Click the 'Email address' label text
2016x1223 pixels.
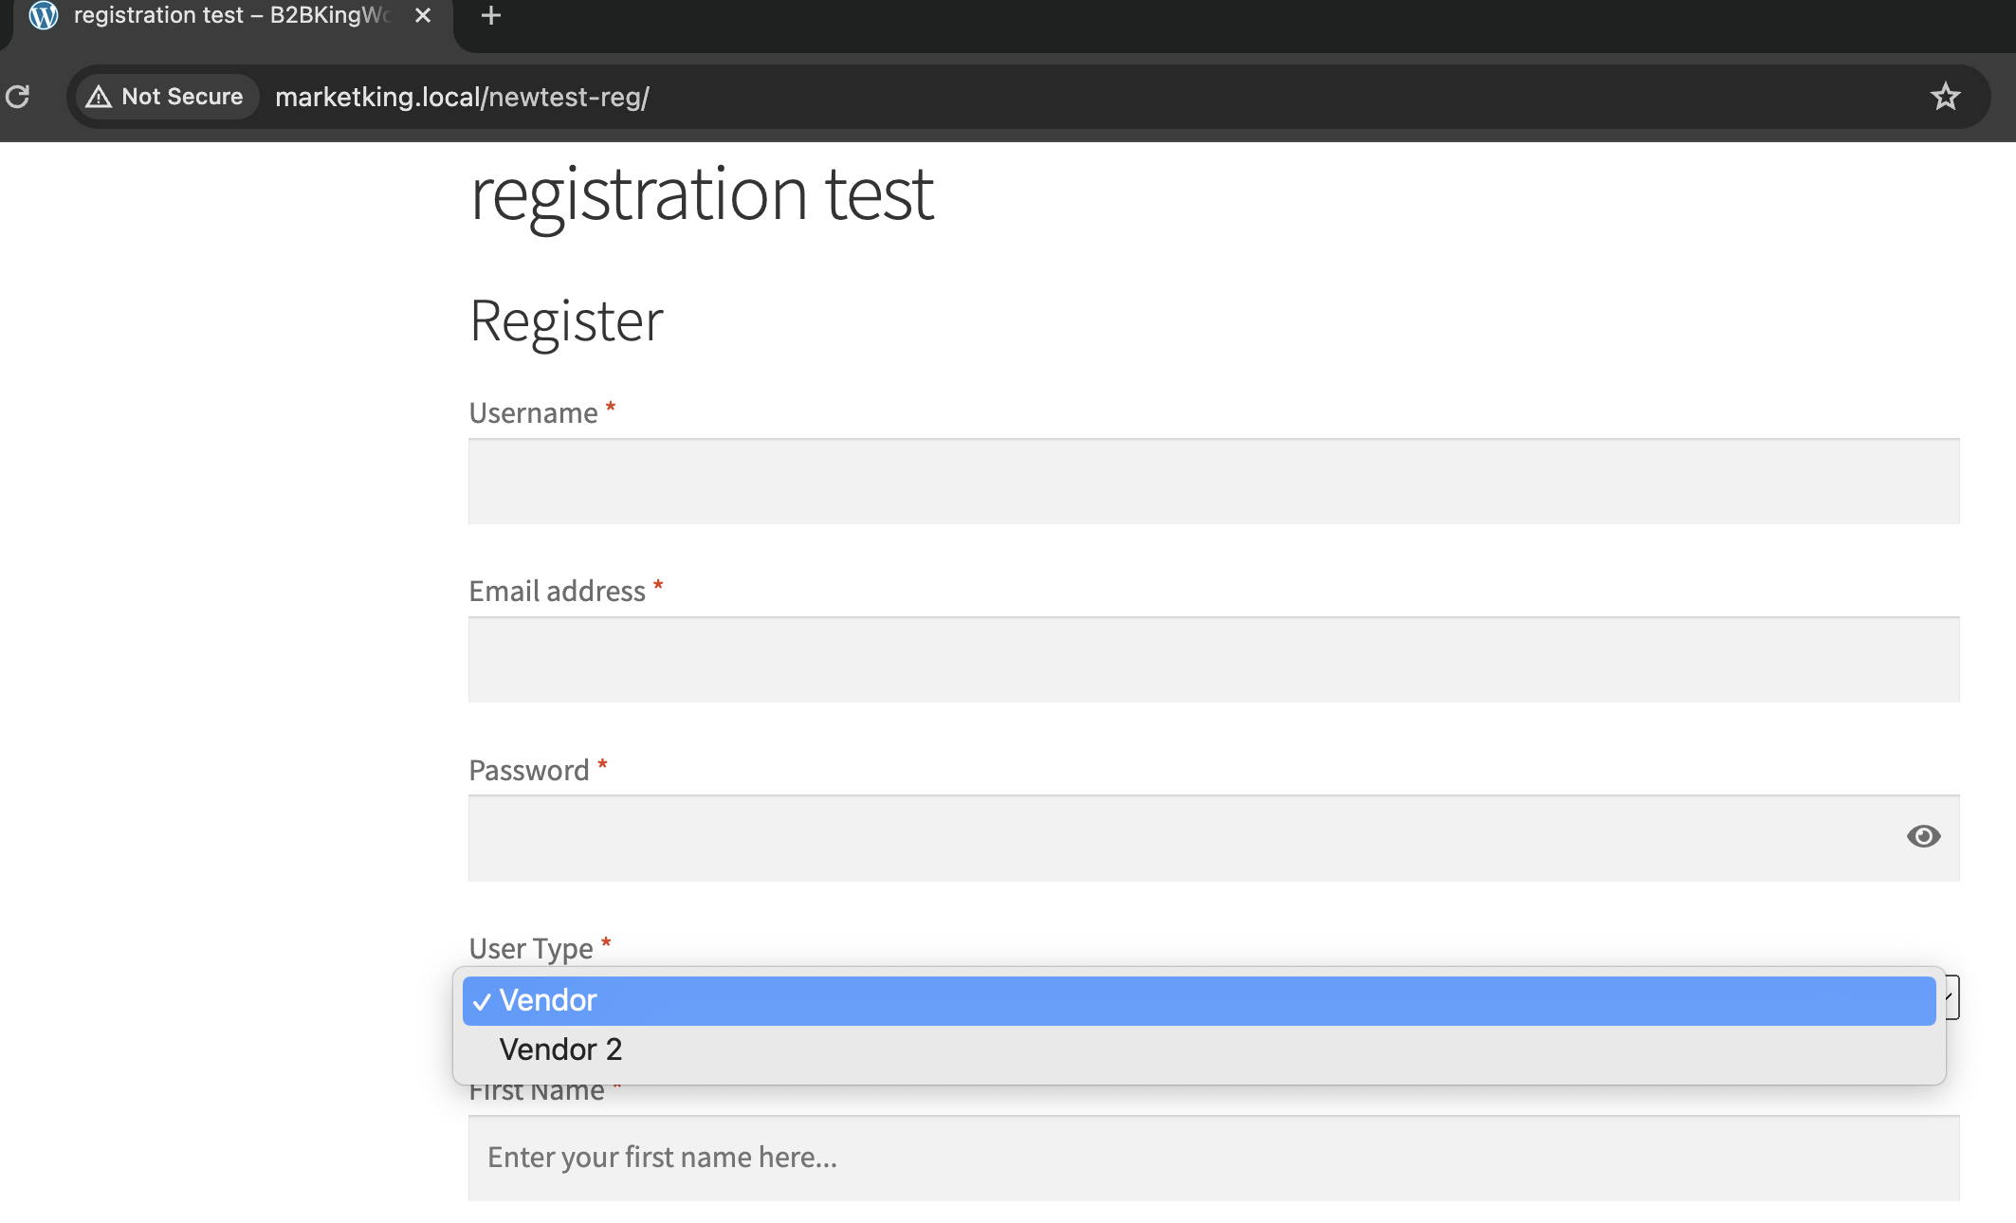[558, 592]
